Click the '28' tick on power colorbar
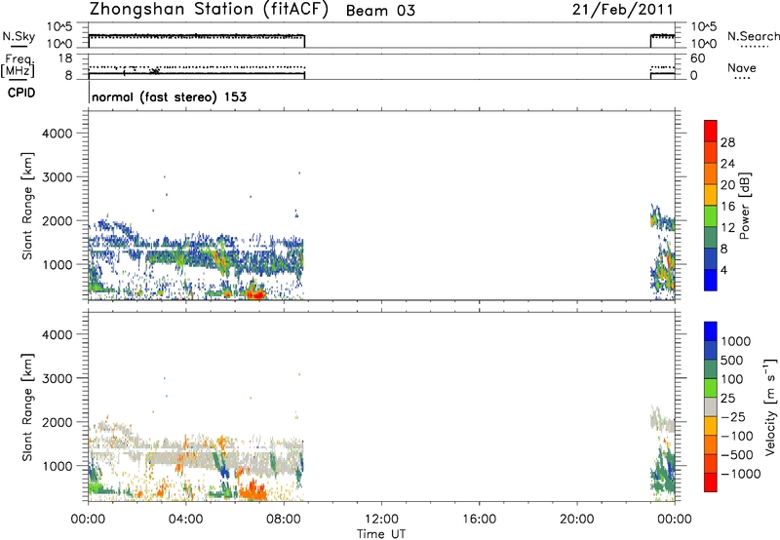This screenshot has width=780, height=540. (x=727, y=142)
